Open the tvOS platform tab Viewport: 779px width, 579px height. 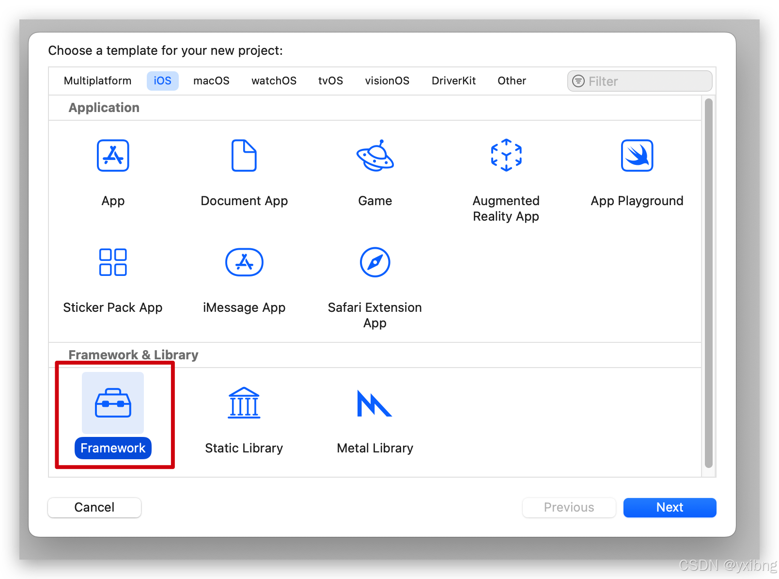330,81
